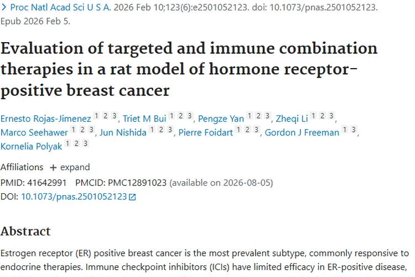The height and width of the screenshot is (277, 415).
Task: Click affiliation superscript 3 after Gordon J Freeman
Action: (354, 130)
